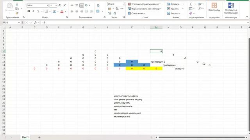
Task: Click the comma style 000 icon
Action: pos(122,9)
